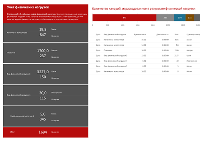Select the 19,5 miles value for cycling
Screen dimensions: 200x153
coord(43,29)
